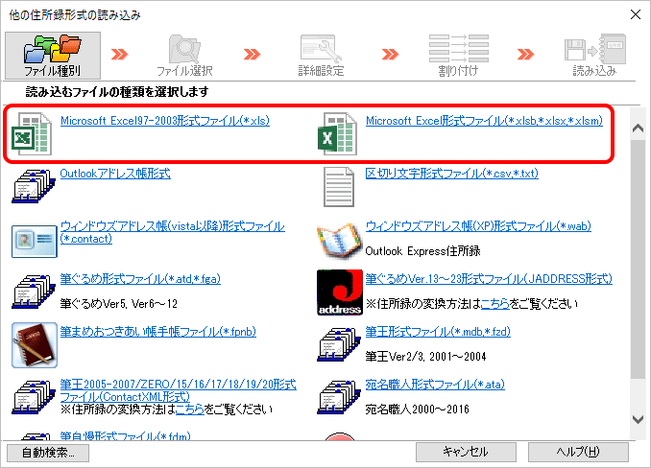Choose 筆自慢形式ファイル(*.fdm) link

pyautogui.click(x=125, y=435)
